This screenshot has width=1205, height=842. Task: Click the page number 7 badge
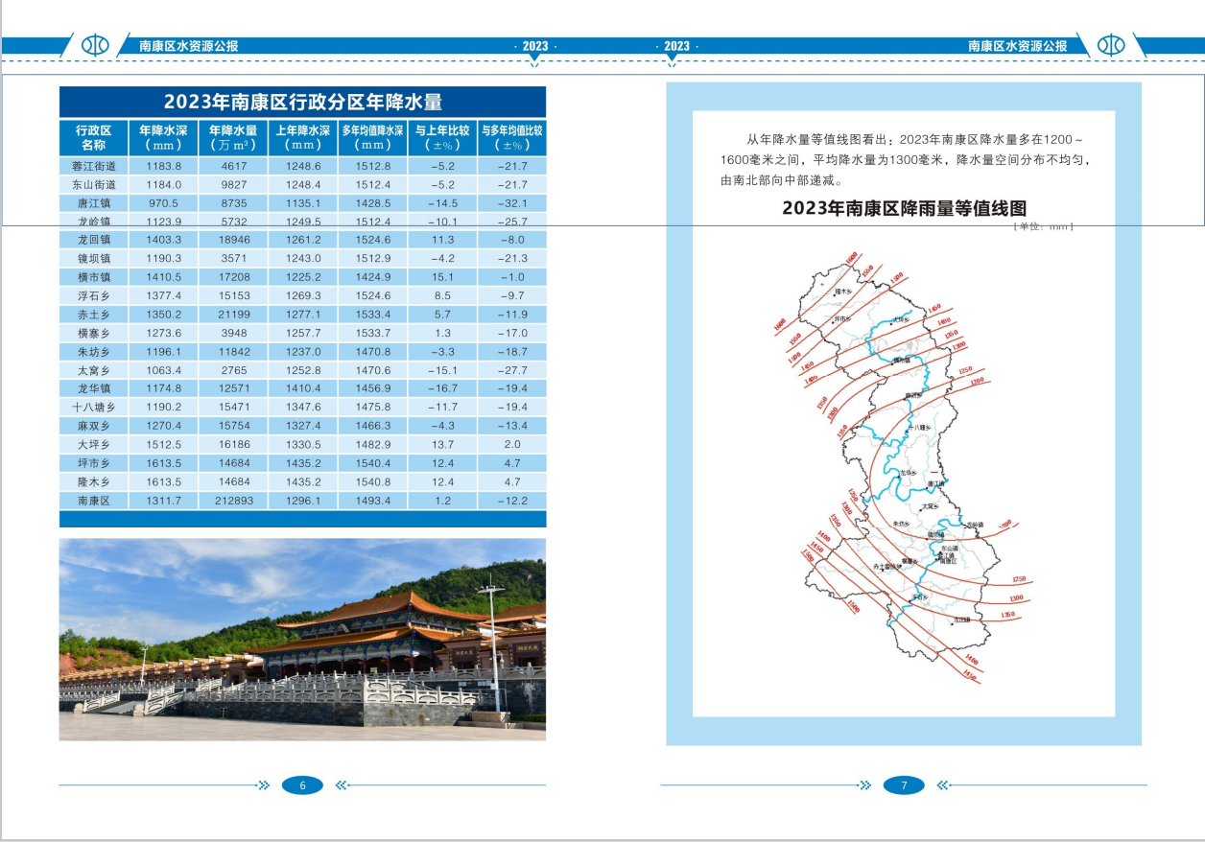coord(903,785)
